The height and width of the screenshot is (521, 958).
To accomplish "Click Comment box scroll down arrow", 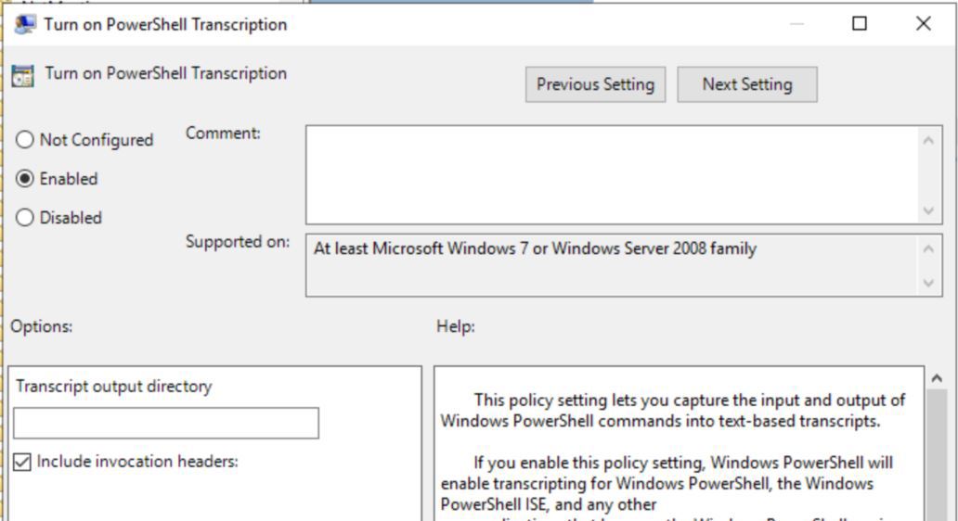I will (928, 210).
